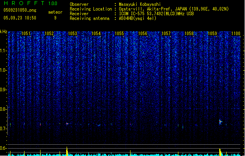Click the 0.6 kHz frequency tick label
Viewport: 245px width, 156px height.
click(x=3, y=148)
